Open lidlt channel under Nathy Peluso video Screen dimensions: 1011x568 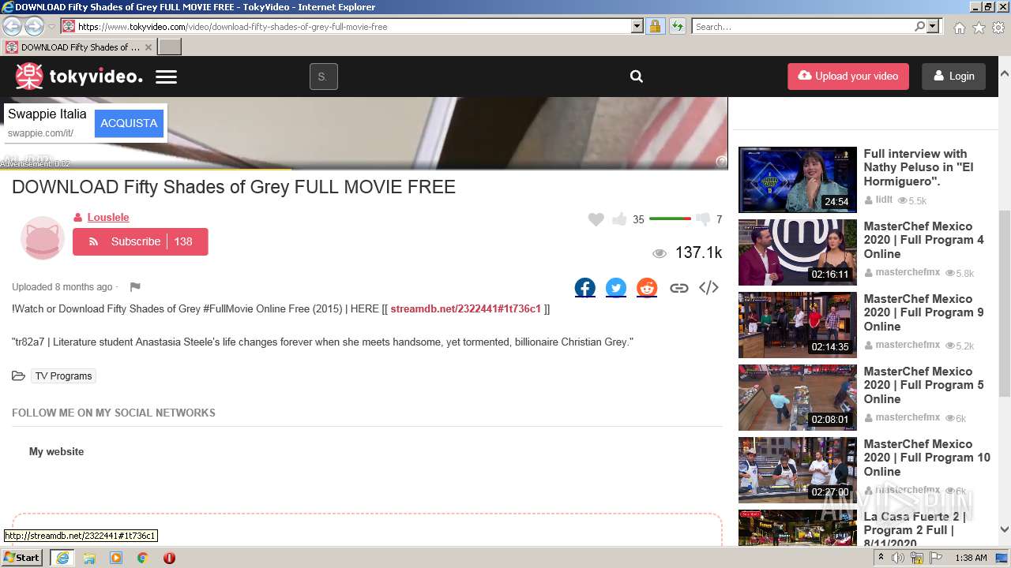(x=884, y=200)
